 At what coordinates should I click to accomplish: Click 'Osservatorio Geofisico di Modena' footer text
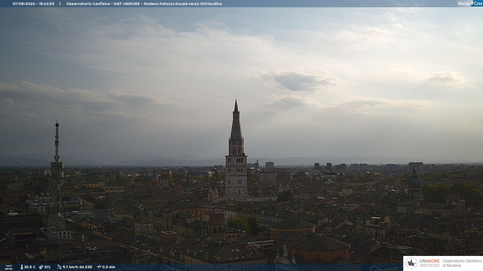tap(462, 263)
